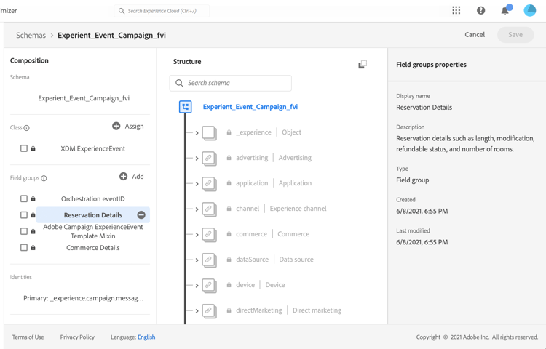
Task: Open the Help question mark icon
Action: [x=480, y=10]
